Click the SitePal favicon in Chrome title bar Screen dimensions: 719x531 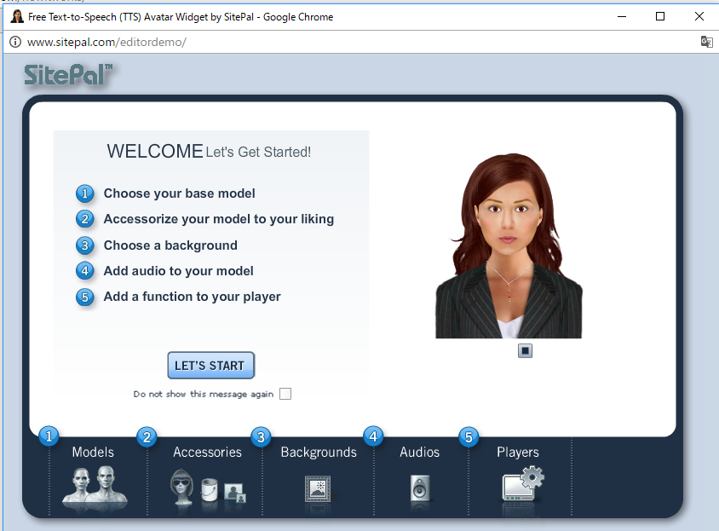(x=17, y=16)
